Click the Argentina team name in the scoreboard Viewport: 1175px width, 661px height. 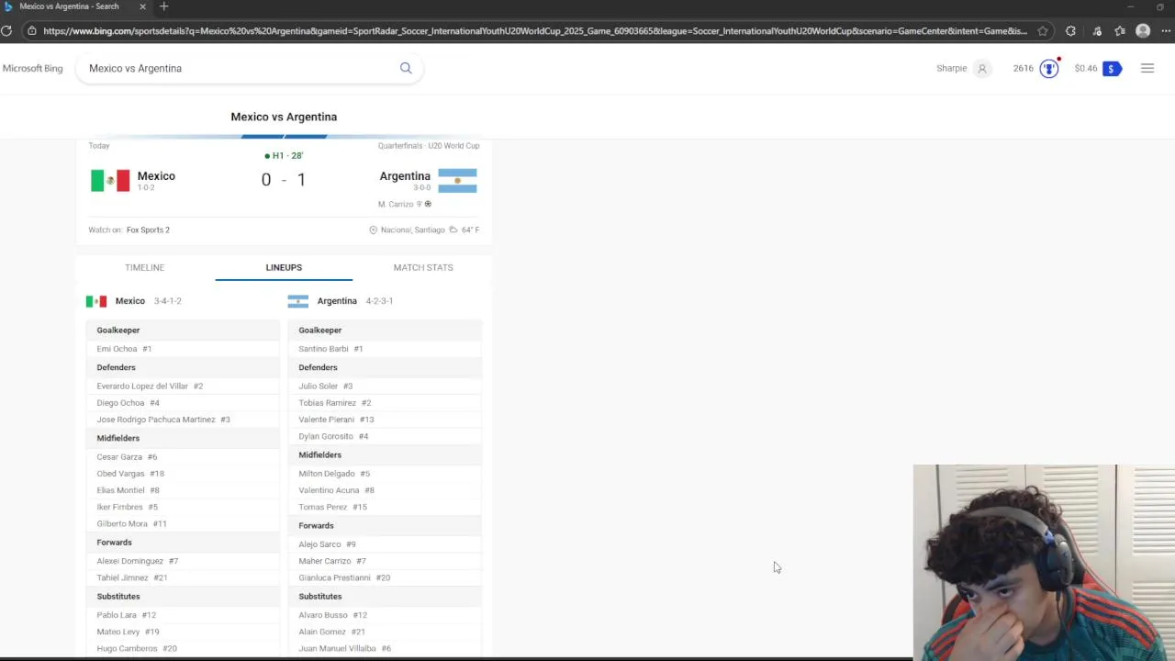pyautogui.click(x=405, y=176)
